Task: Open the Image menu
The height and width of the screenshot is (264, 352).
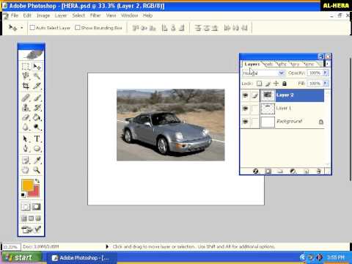Action: coord(43,15)
